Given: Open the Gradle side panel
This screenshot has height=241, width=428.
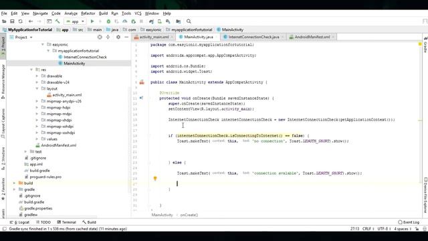Looking at the screenshot, I should pos(425,45).
